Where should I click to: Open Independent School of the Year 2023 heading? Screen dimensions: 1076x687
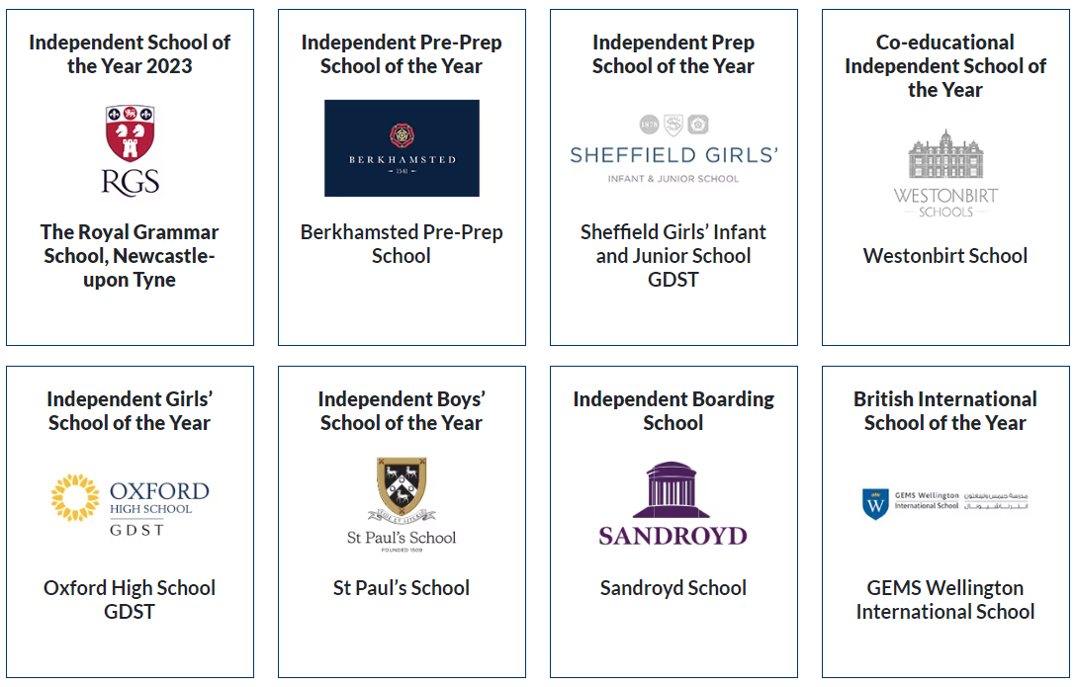point(130,54)
